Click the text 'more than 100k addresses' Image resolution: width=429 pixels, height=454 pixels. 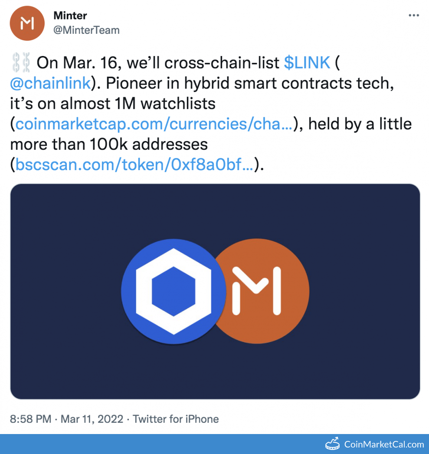(109, 145)
